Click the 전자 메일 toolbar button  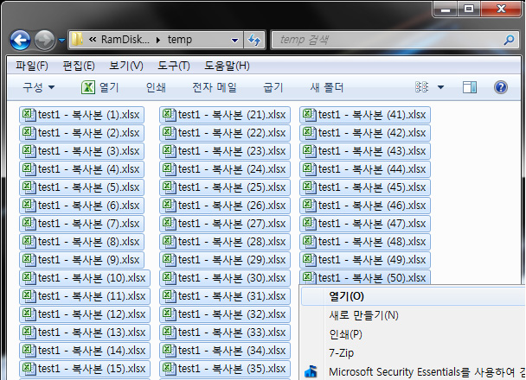214,87
